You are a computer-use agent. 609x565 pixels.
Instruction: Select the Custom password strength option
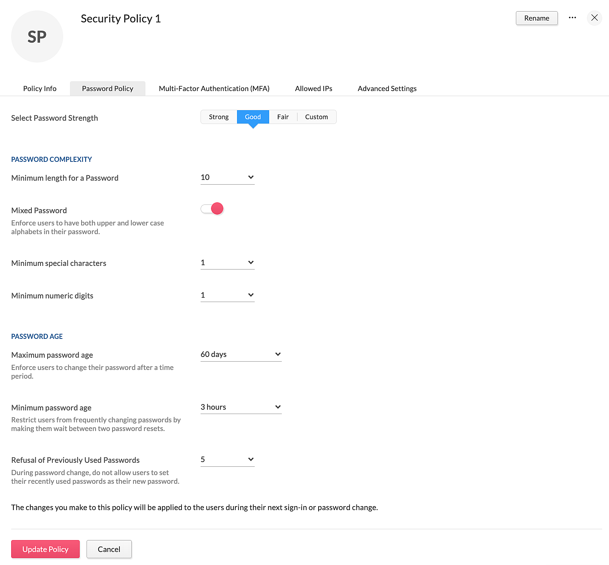(x=316, y=117)
